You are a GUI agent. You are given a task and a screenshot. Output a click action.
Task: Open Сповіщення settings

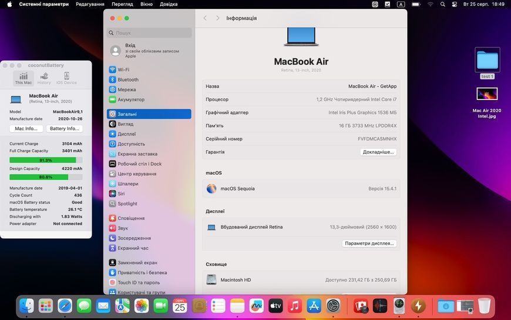[149, 218]
